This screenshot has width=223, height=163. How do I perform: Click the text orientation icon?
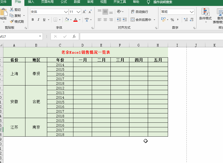point(119,12)
